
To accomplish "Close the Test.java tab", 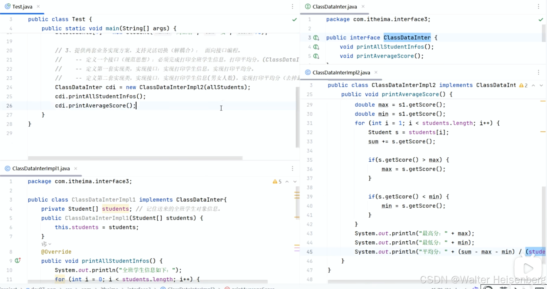I will pyautogui.click(x=38, y=6).
